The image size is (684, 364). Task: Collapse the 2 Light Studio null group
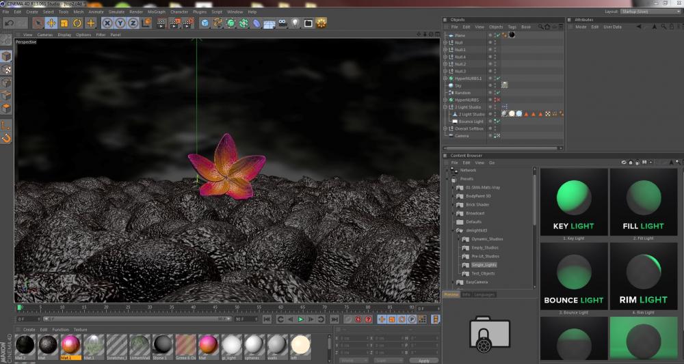click(445, 107)
